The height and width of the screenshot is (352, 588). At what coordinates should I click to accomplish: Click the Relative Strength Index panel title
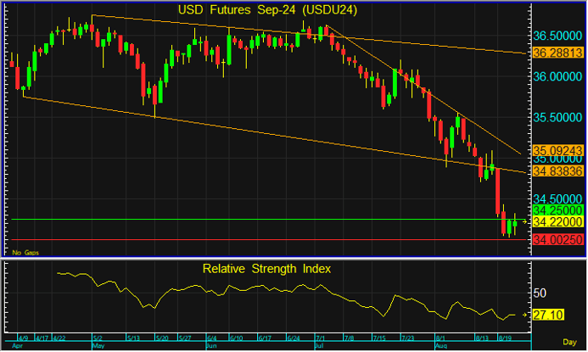coord(266,269)
